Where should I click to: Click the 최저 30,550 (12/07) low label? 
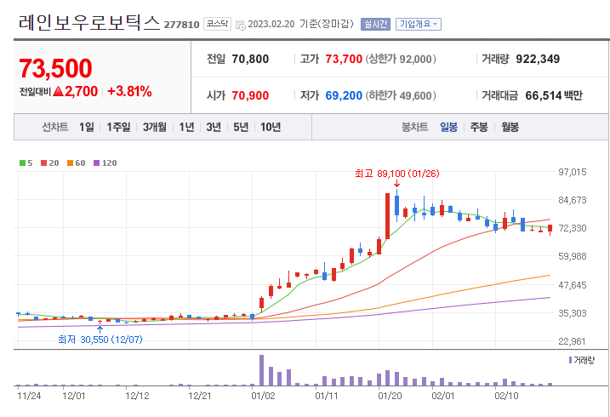point(100,340)
